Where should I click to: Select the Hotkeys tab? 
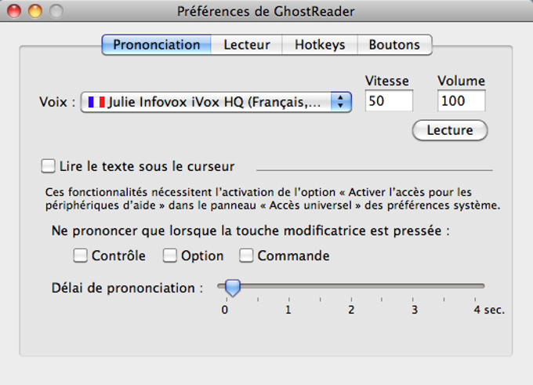[320, 45]
